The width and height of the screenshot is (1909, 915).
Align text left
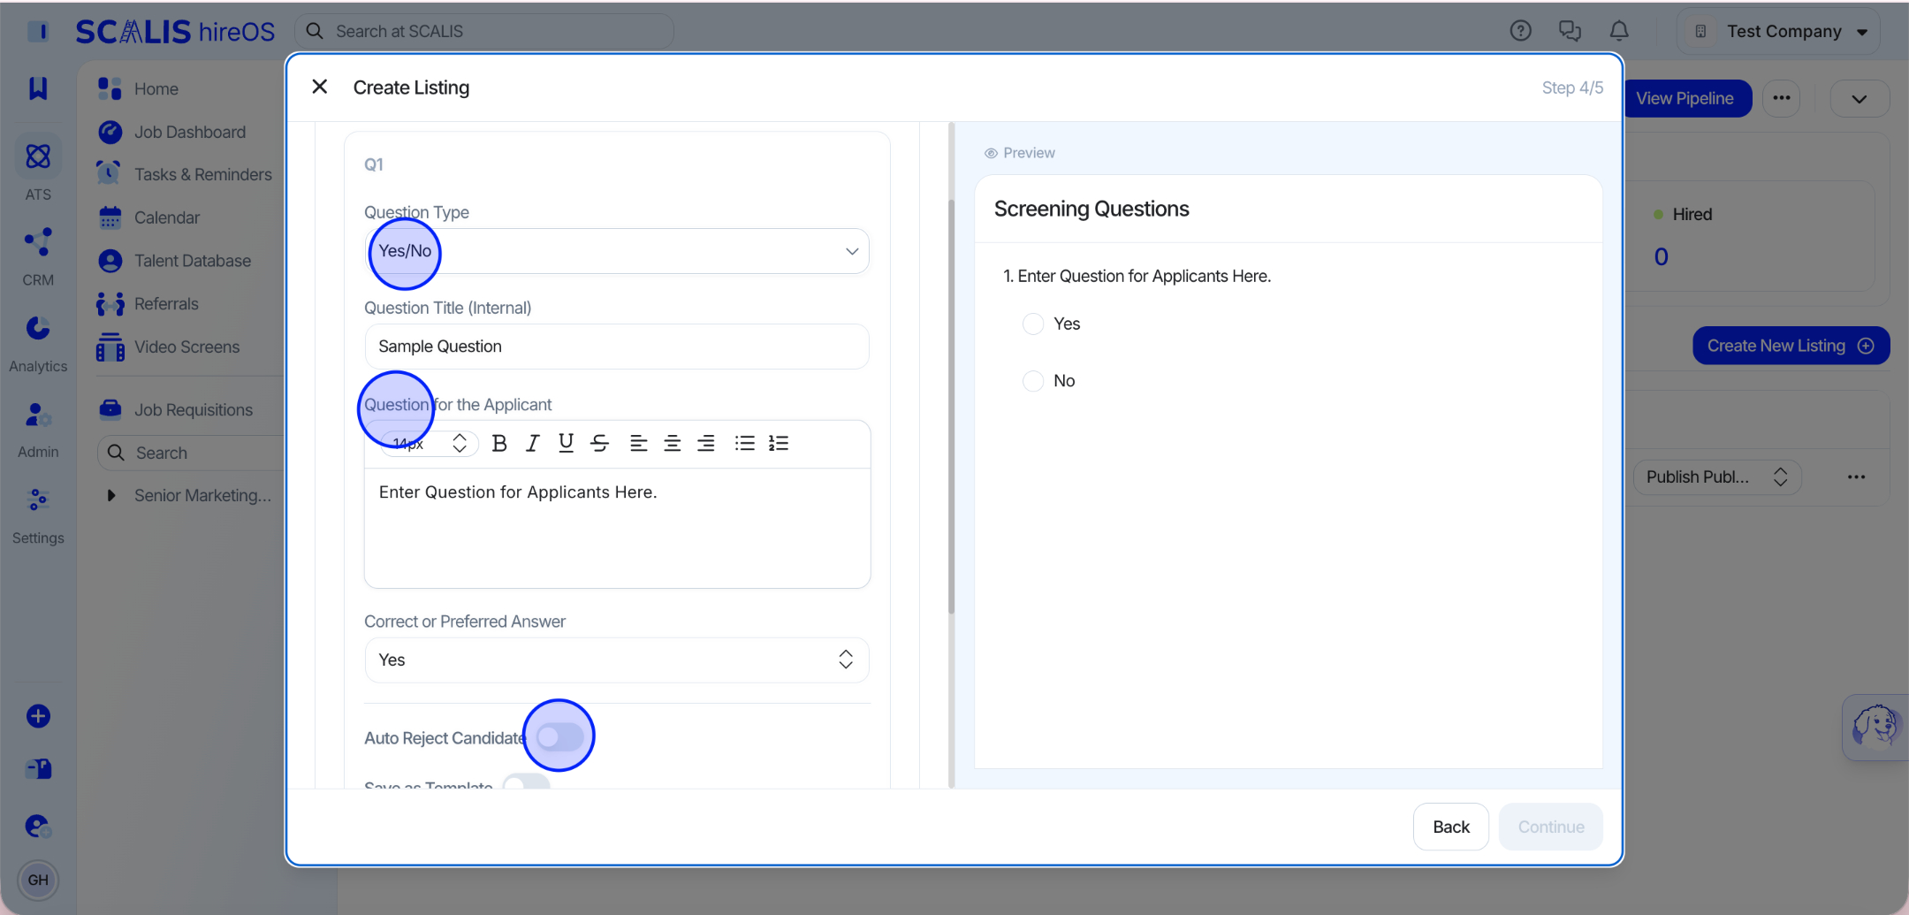click(639, 444)
